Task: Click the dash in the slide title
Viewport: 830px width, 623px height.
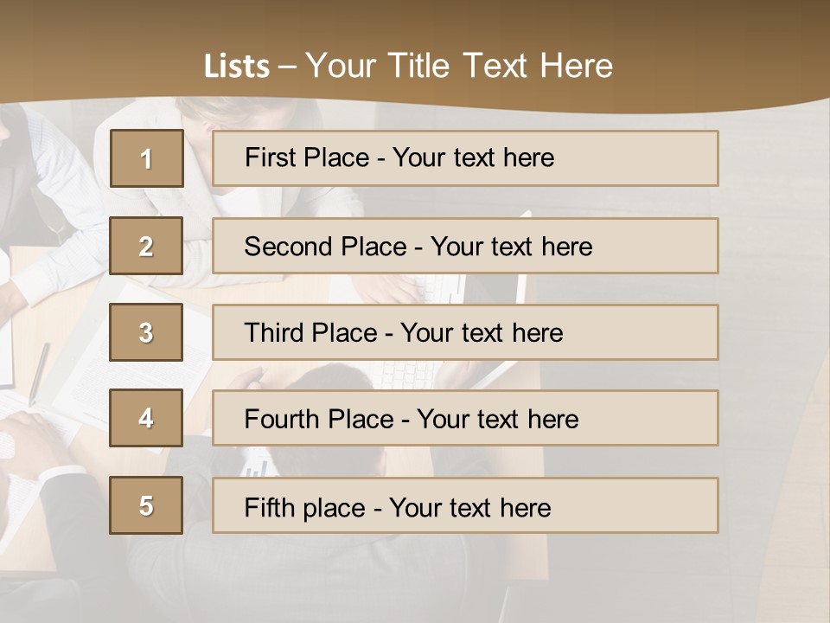Action: 287,67
